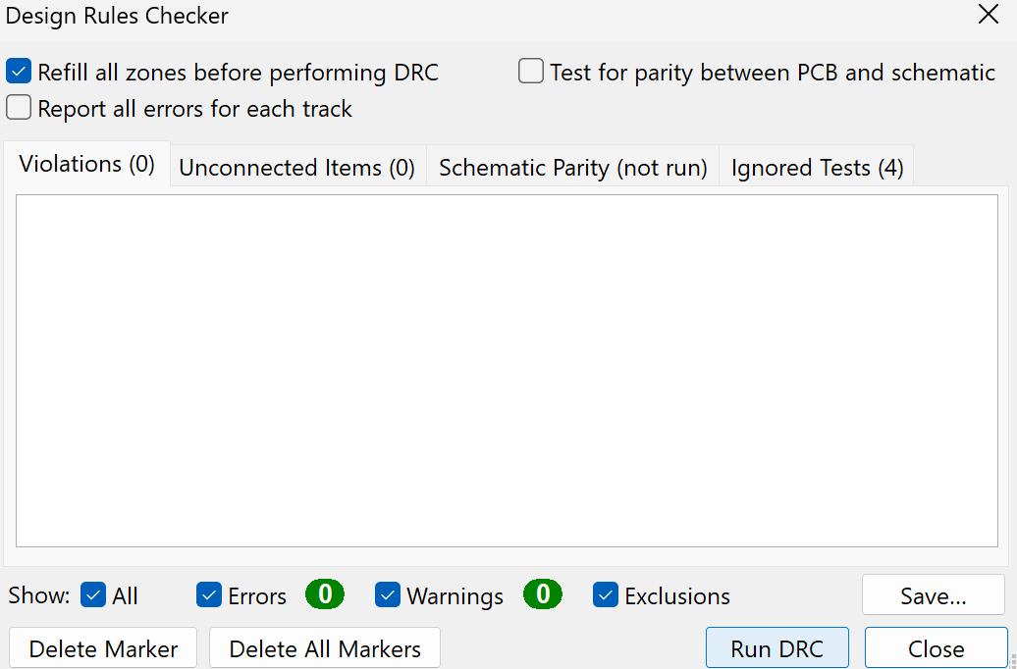Image resolution: width=1017 pixels, height=669 pixels.
Task: Open the Unconnected Items (0) tab
Action: 297,167
